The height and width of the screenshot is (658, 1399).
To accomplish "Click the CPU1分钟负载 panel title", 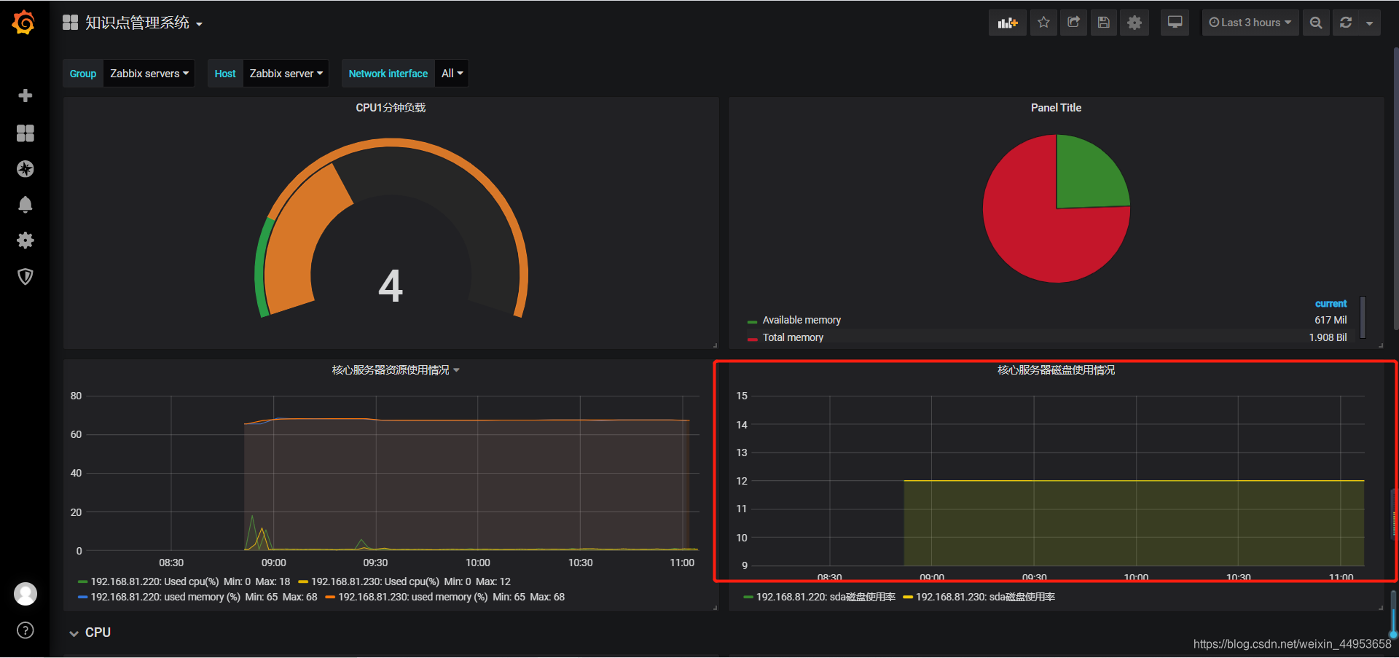I will 391,108.
